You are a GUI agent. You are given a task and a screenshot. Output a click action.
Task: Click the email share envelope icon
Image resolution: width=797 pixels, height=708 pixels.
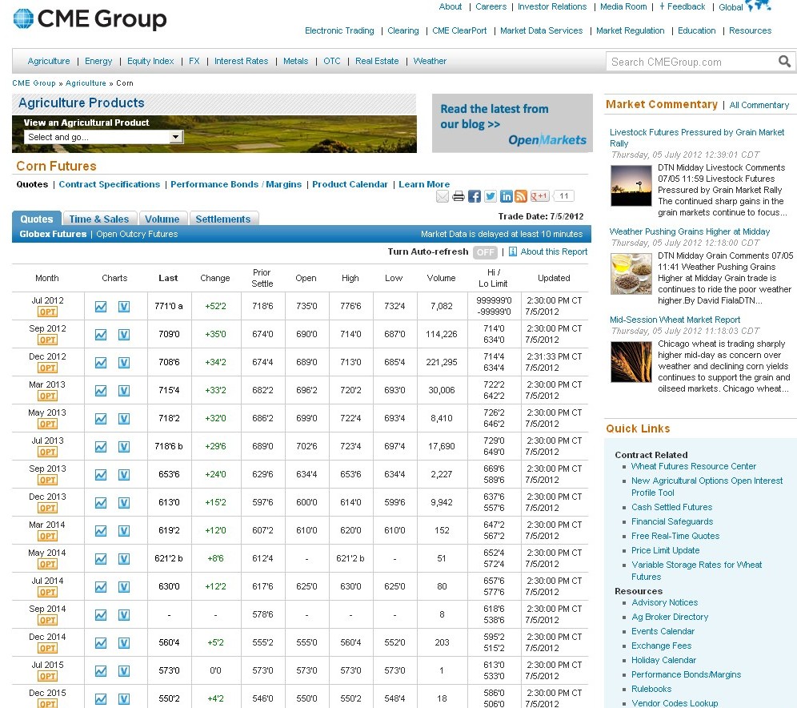(443, 197)
